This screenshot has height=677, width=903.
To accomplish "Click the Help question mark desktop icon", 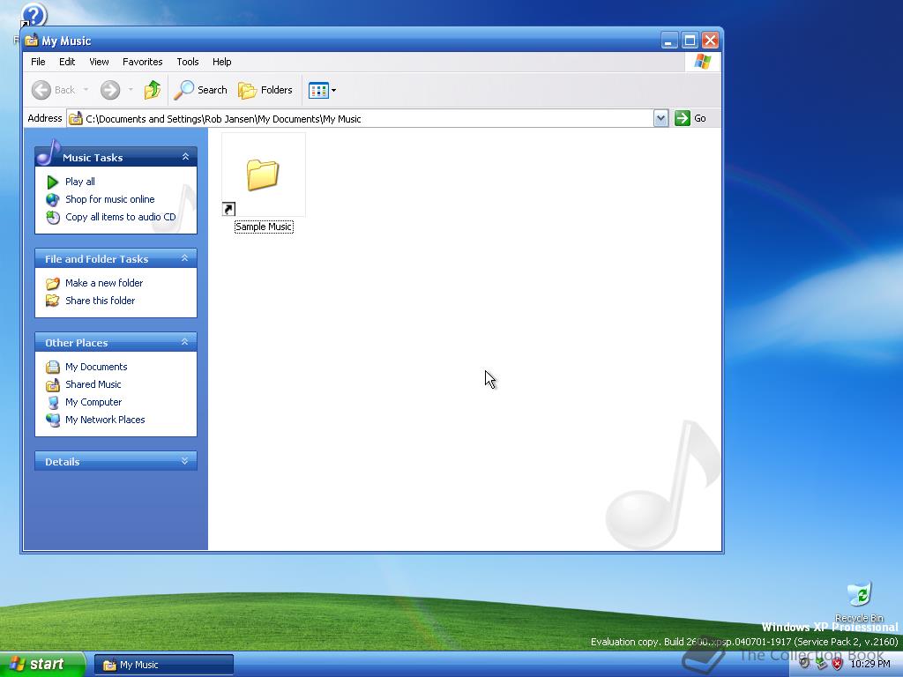I will click(x=33, y=16).
